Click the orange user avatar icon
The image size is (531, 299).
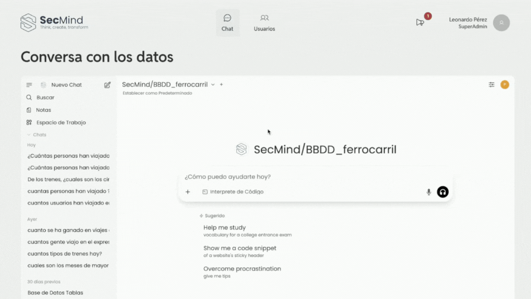(x=505, y=84)
